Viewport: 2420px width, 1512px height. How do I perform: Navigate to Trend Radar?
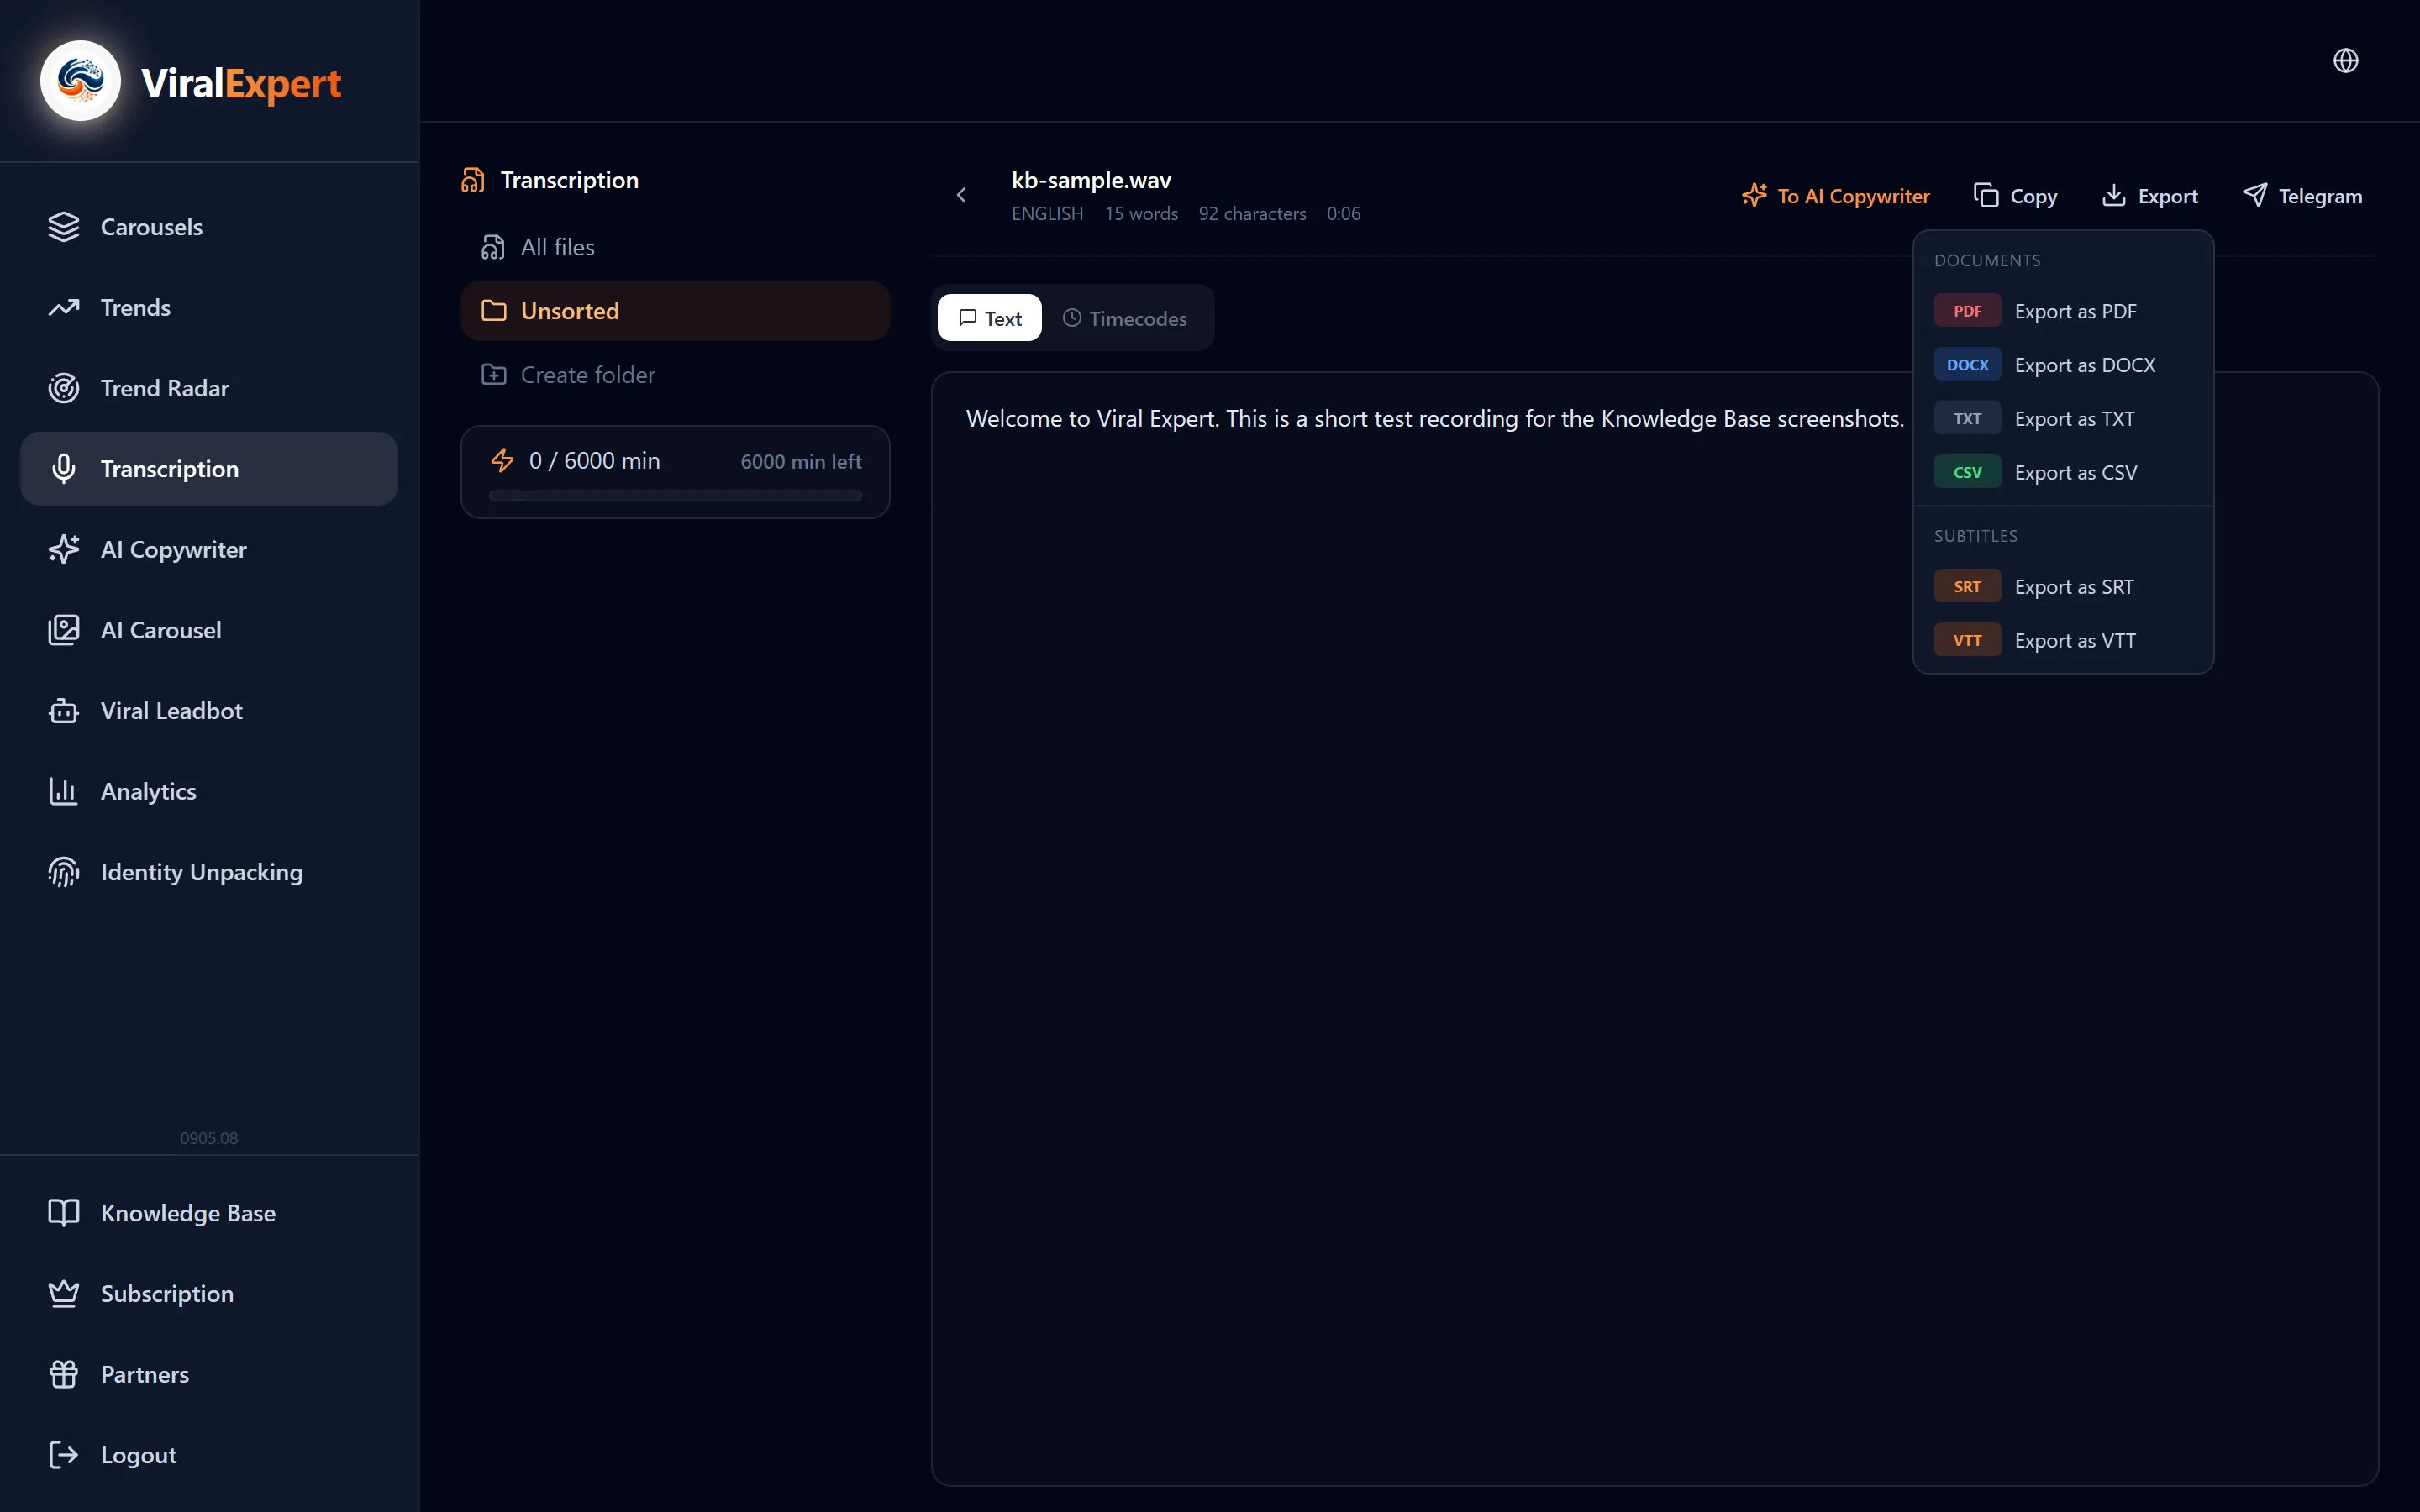(209, 388)
